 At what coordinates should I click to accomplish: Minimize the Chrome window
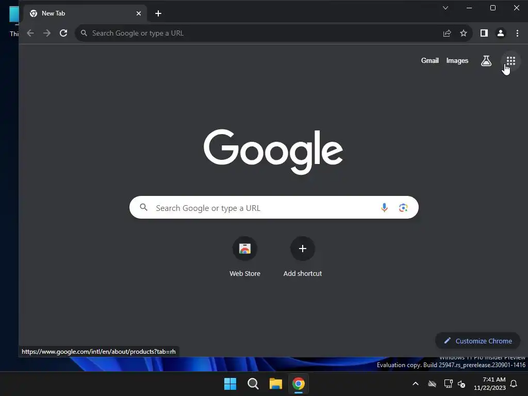point(469,8)
